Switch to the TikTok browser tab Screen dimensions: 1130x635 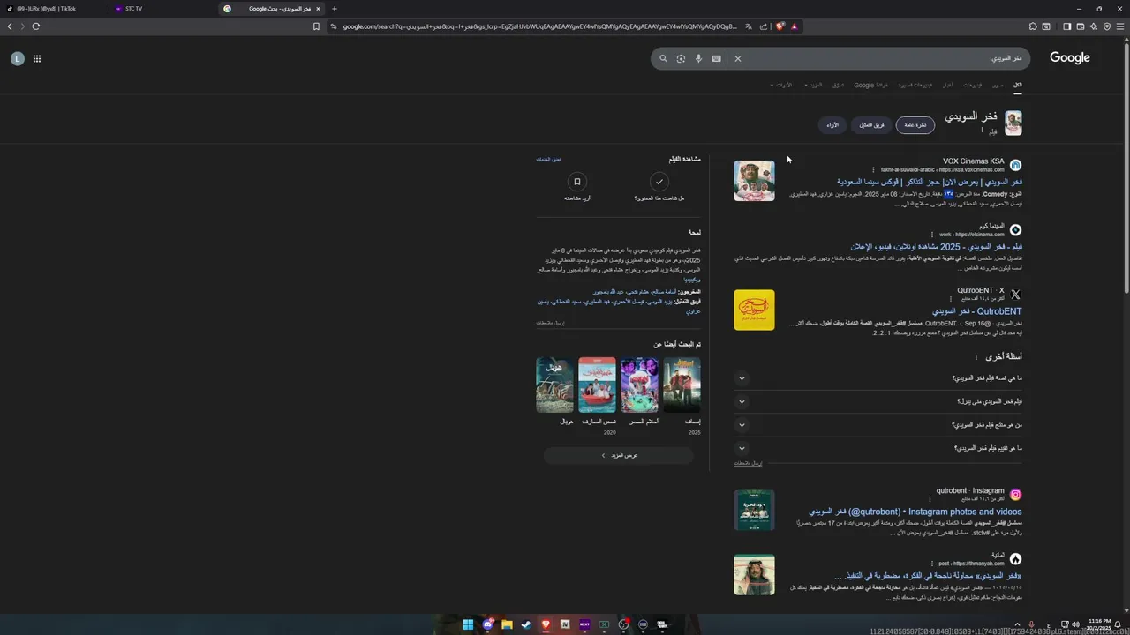pyautogui.click(x=53, y=9)
